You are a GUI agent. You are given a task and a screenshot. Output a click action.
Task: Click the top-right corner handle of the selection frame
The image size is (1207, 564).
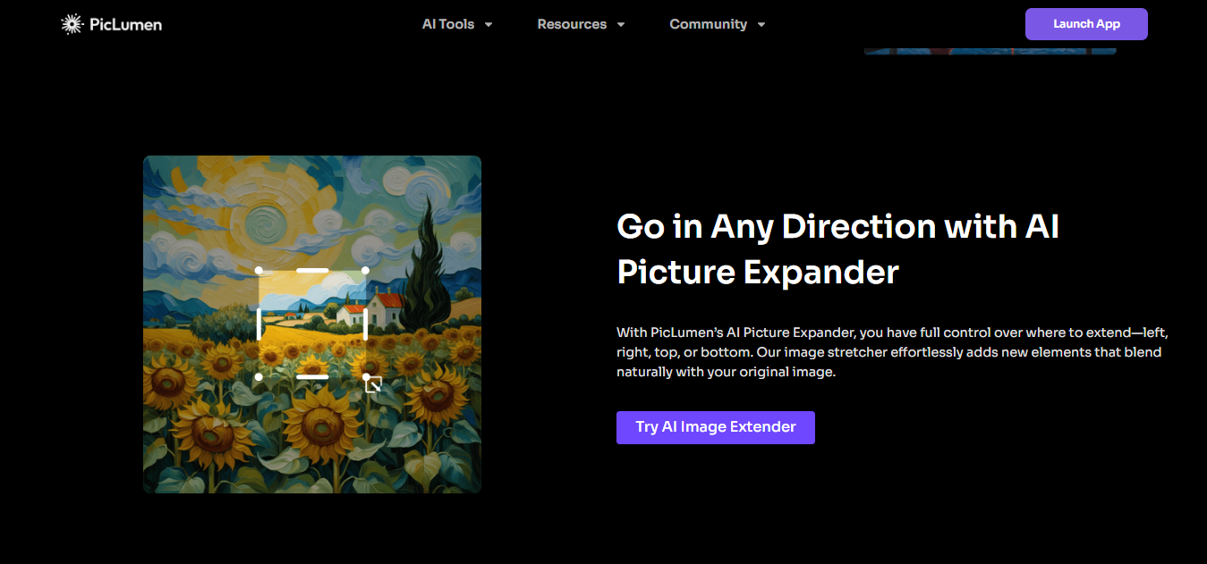[x=366, y=270]
